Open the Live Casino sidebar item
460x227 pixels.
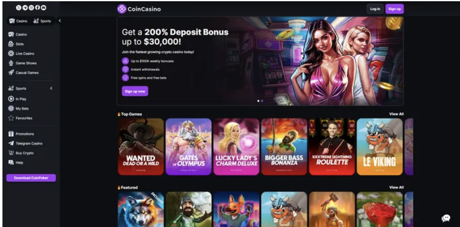(21, 54)
